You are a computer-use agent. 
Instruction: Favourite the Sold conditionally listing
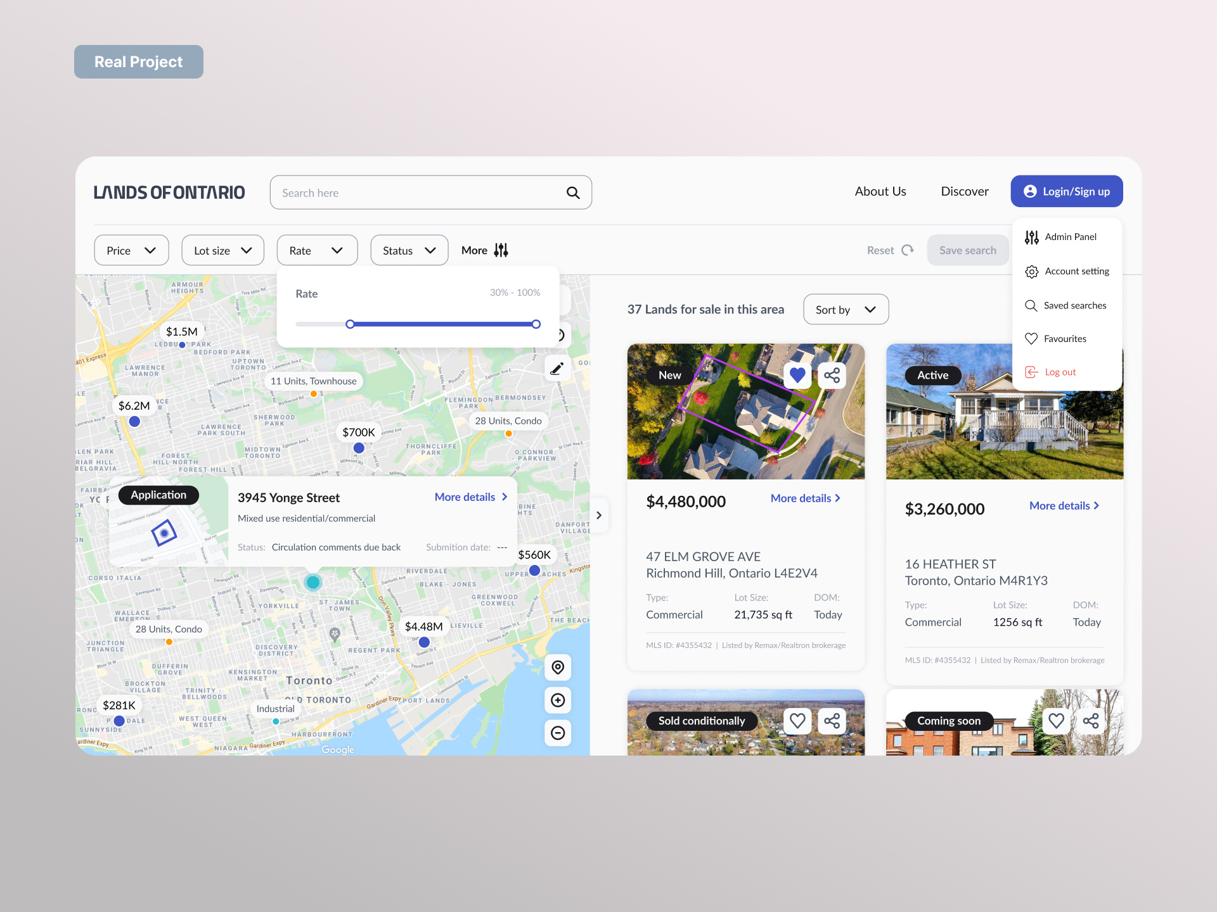tap(797, 721)
